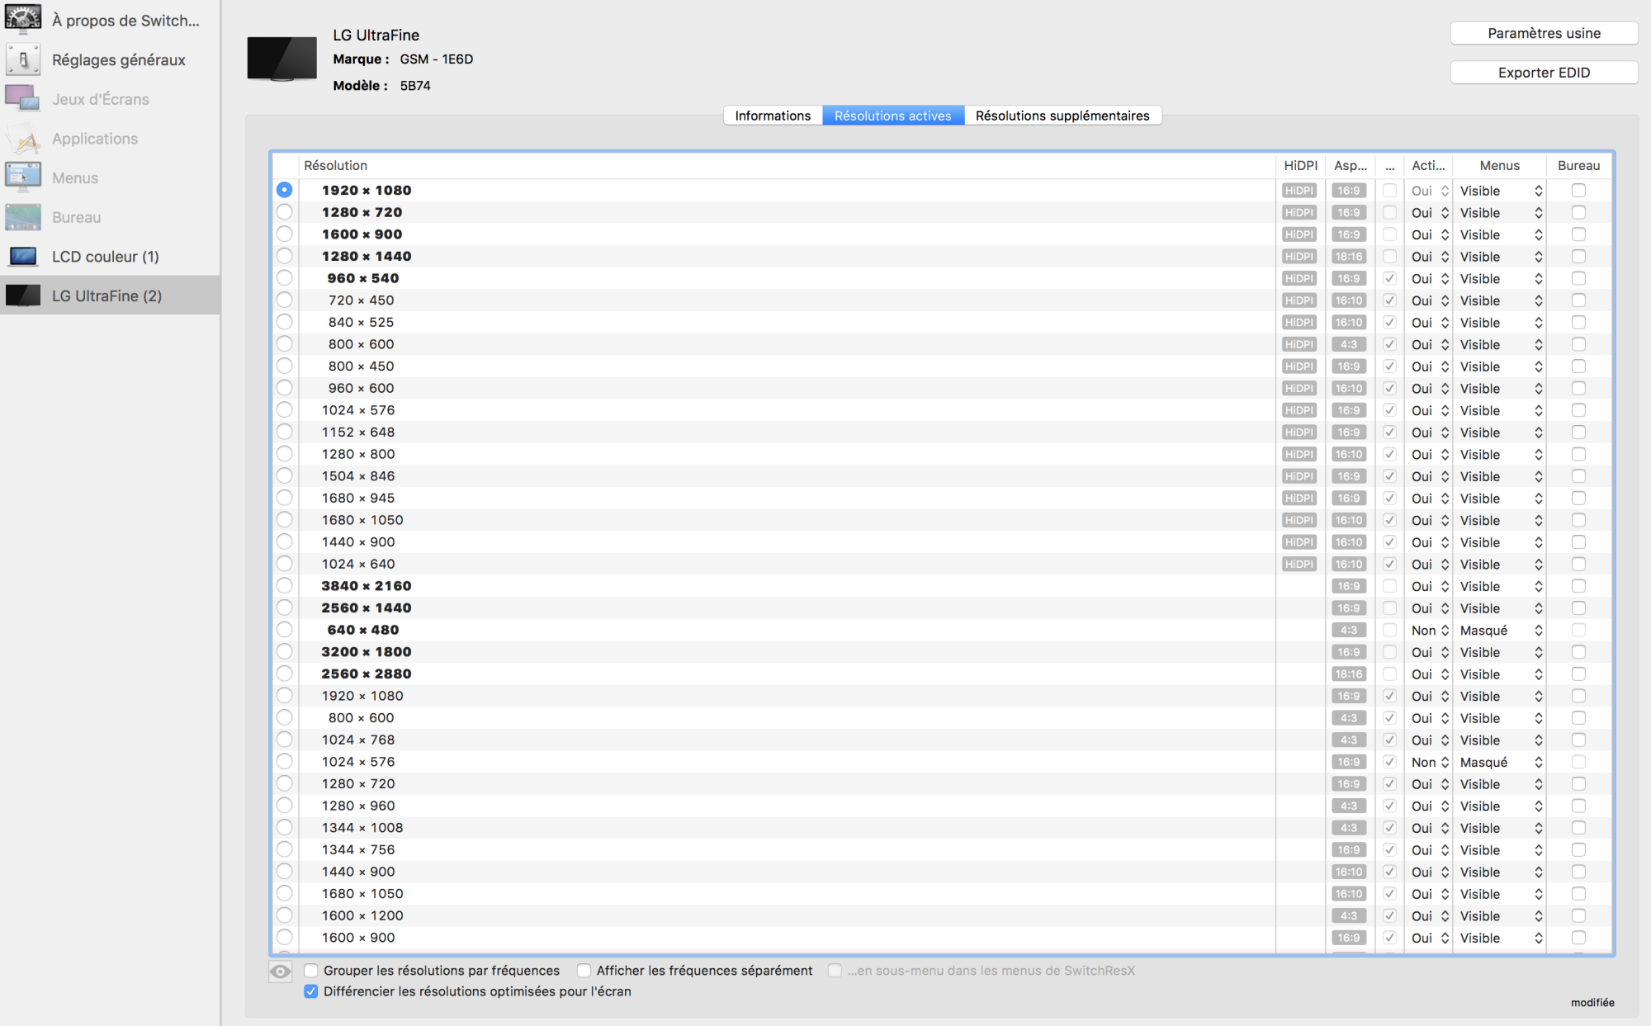Open the Résolutions supplémentaires tab

tap(1062, 116)
